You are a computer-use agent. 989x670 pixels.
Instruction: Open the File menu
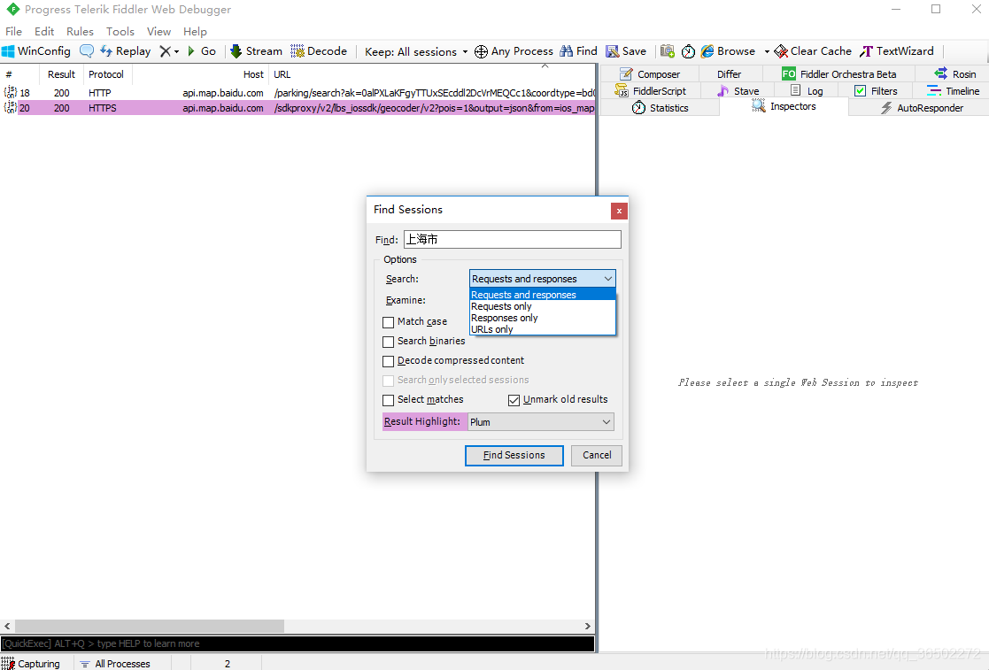point(13,32)
